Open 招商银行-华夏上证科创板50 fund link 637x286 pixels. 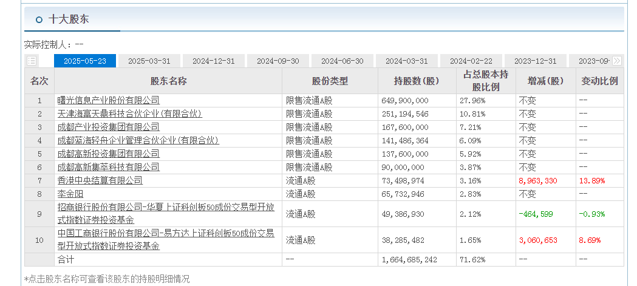coord(166,214)
